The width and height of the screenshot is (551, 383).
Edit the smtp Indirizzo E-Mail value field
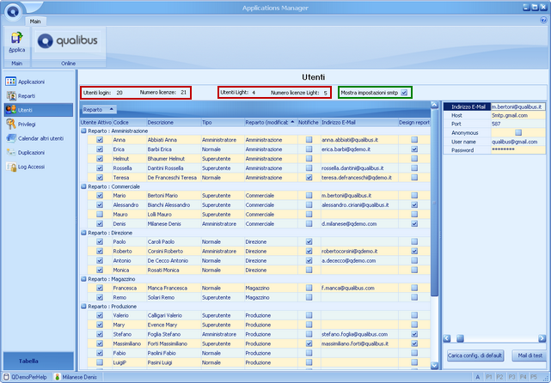click(518, 106)
